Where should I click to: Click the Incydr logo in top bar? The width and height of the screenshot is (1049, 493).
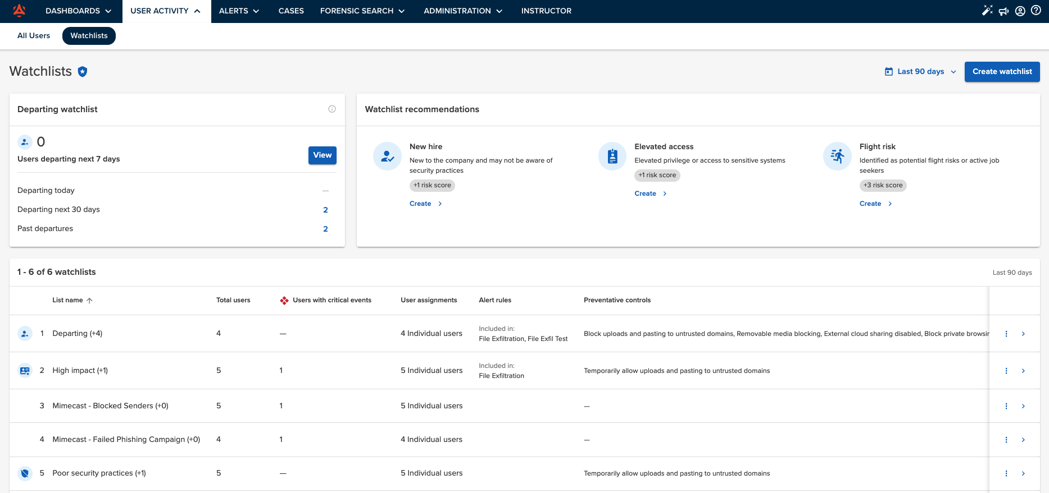[20, 11]
